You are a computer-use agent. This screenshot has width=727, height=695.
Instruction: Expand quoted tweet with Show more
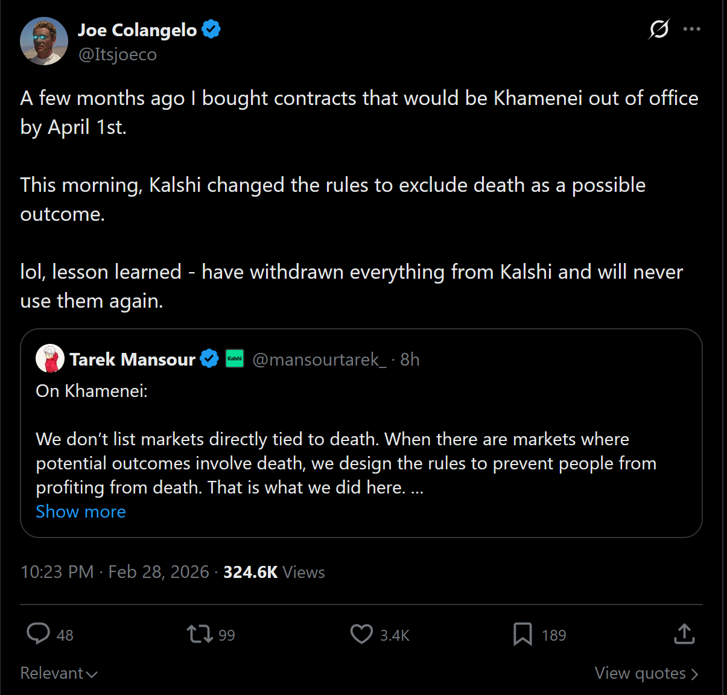click(81, 512)
